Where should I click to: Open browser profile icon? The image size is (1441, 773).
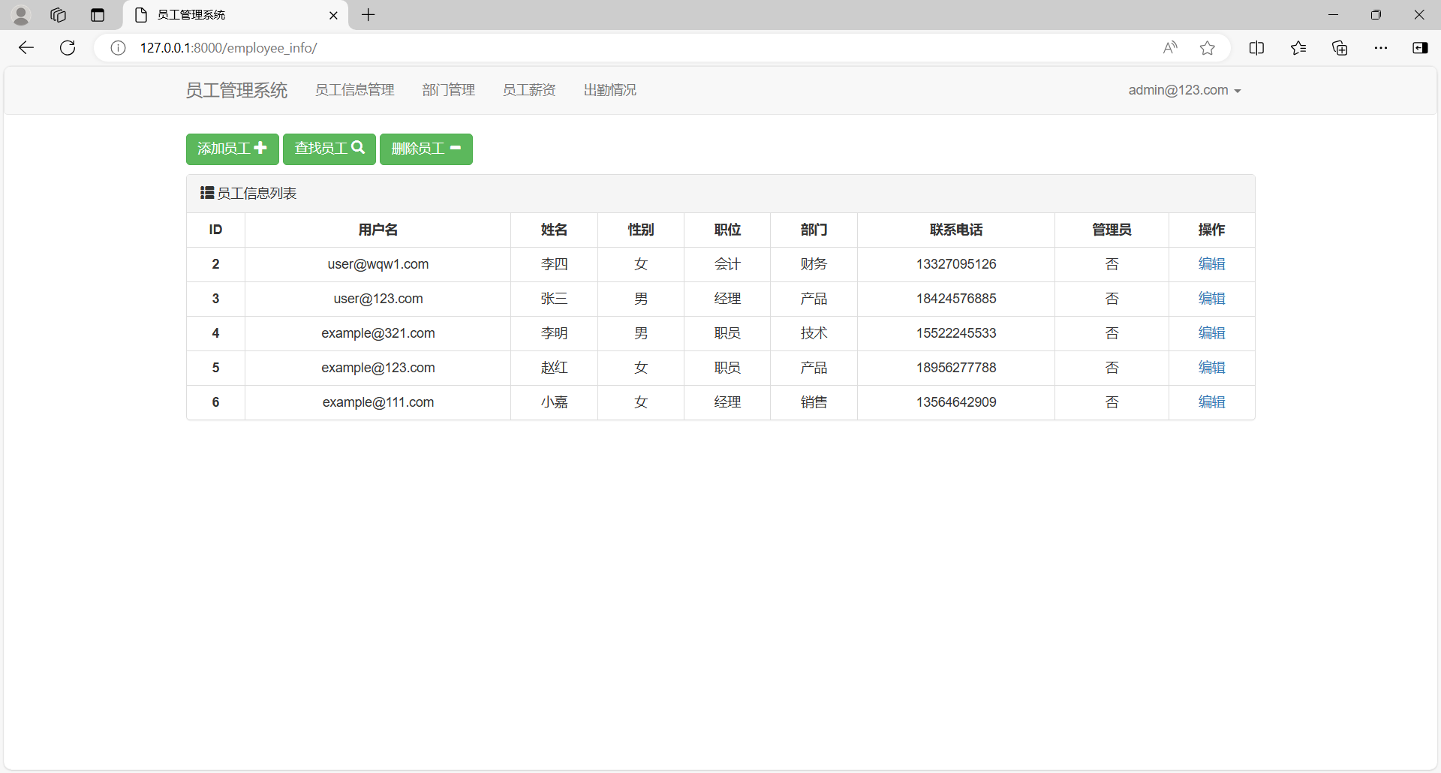[21, 15]
